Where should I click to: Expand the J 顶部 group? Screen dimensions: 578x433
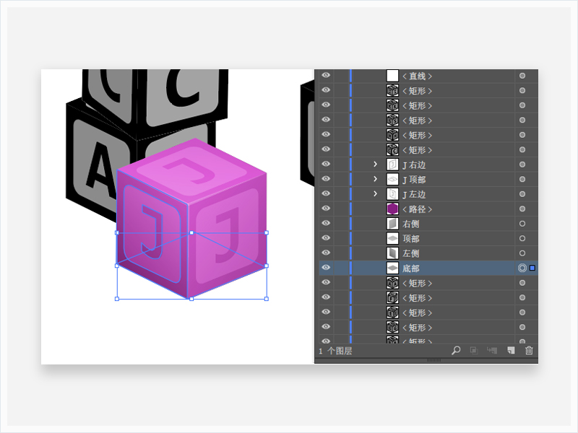(x=375, y=179)
